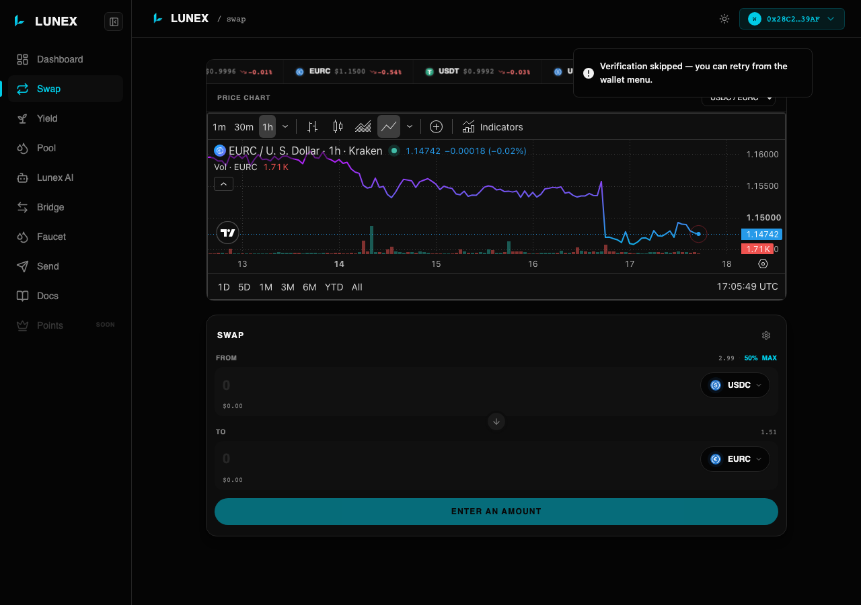Use 50% of the USDC balance
Image resolution: width=861 pixels, height=605 pixels.
click(751, 358)
